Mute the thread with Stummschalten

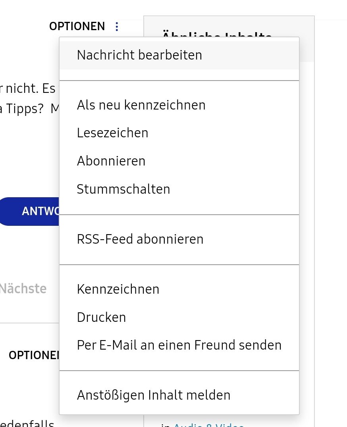pyautogui.click(x=123, y=189)
